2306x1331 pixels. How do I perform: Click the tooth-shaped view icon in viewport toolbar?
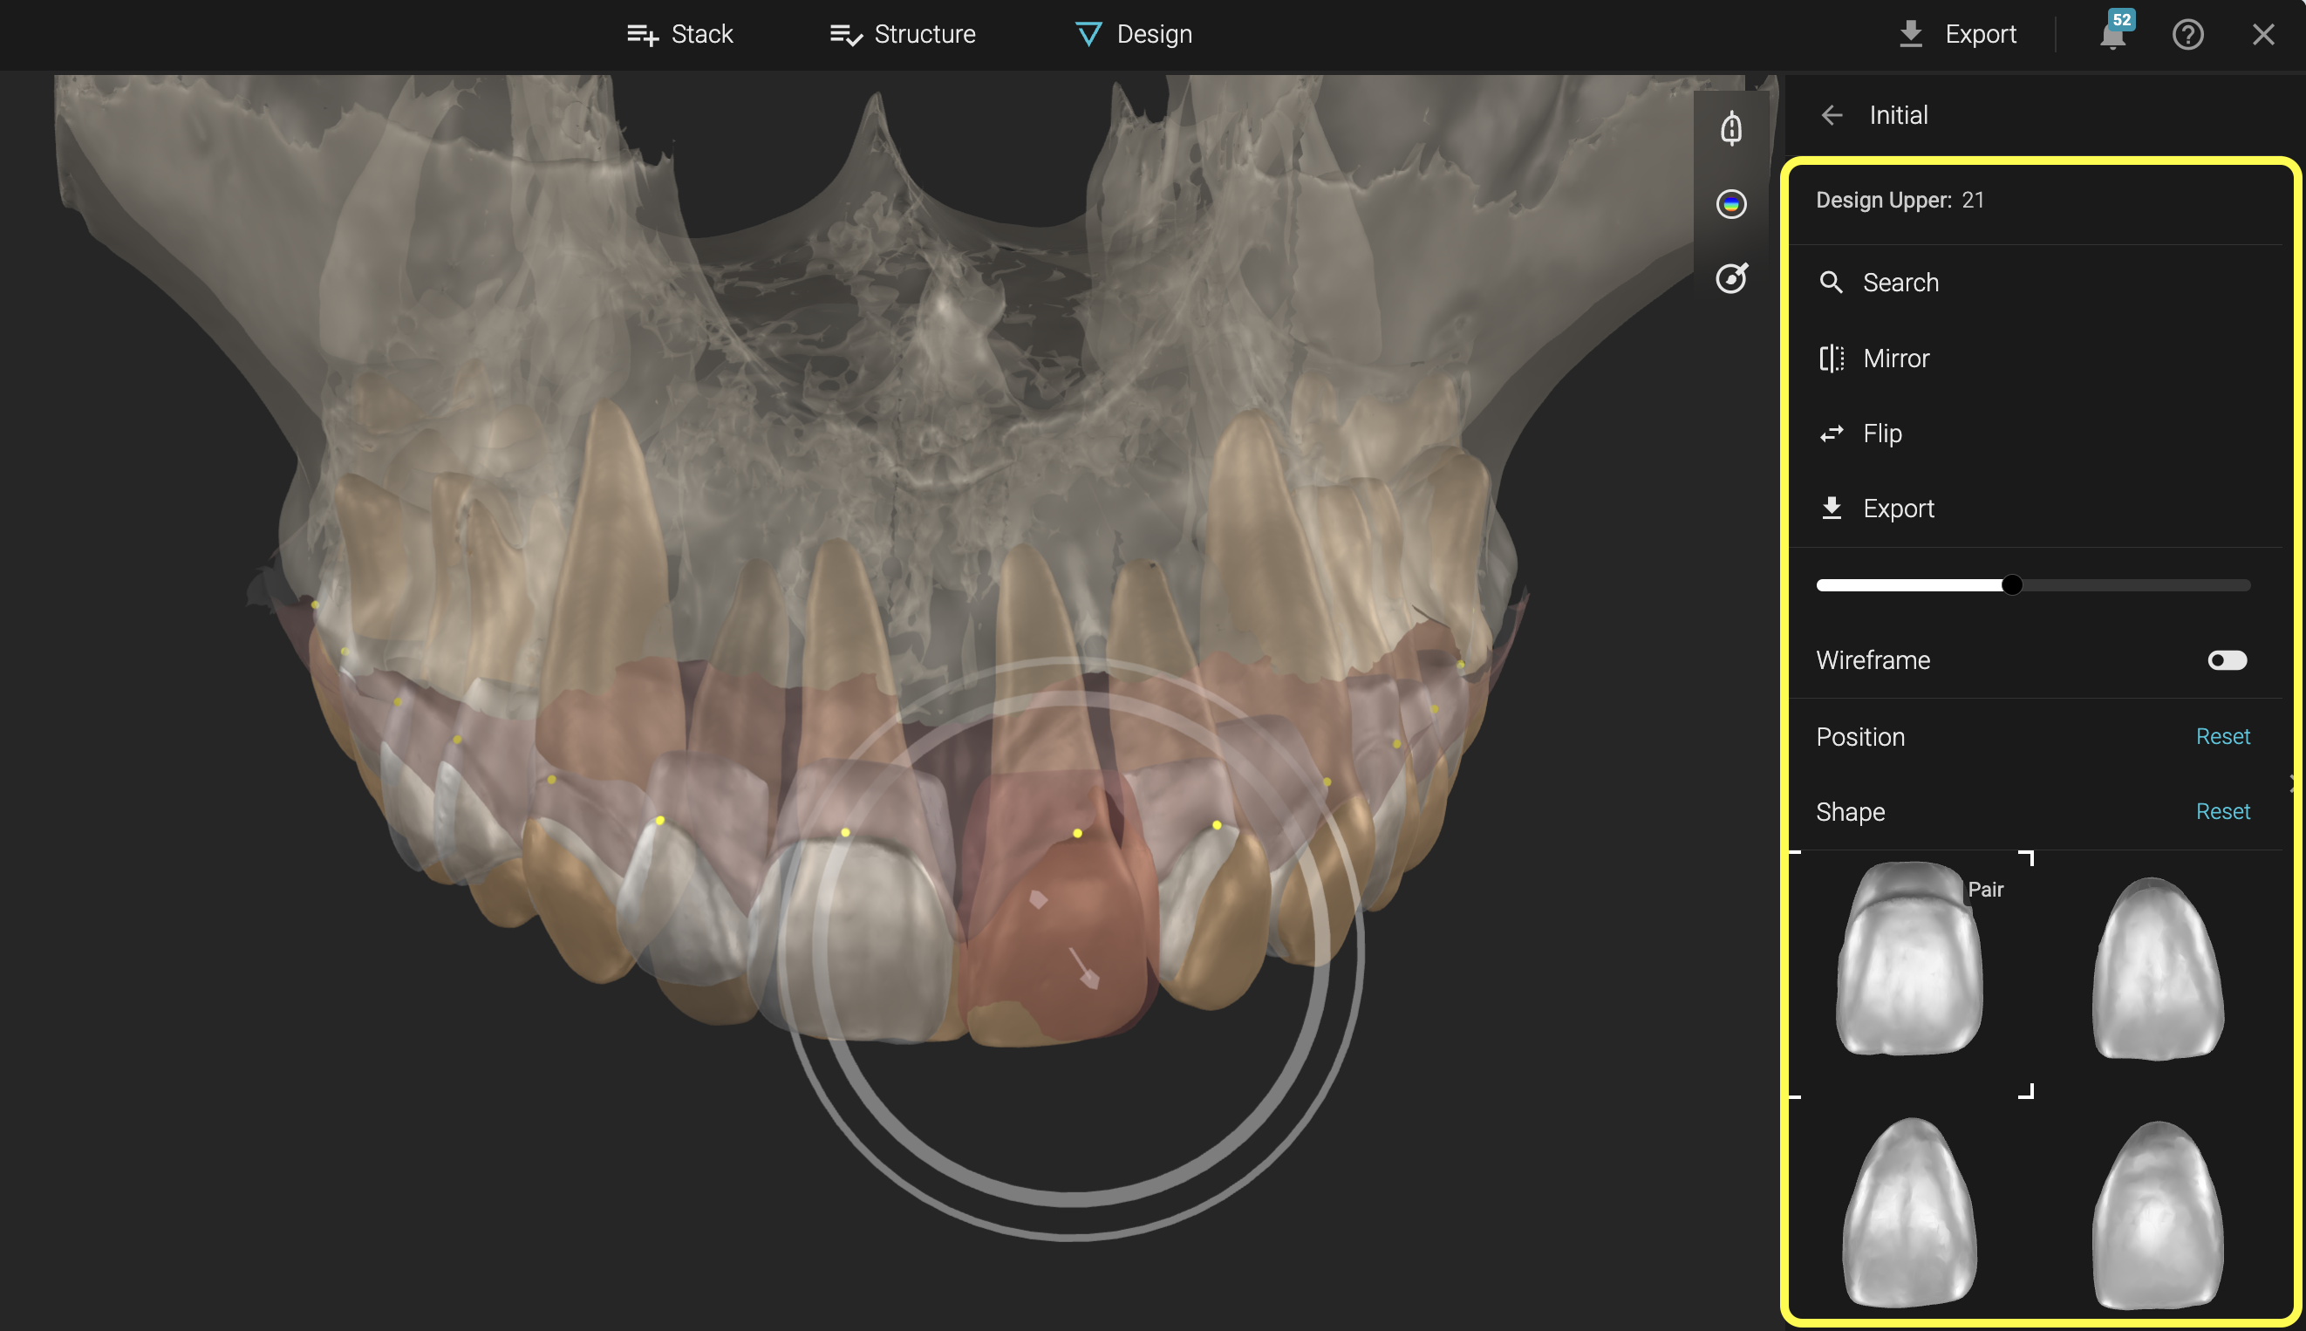(1731, 129)
